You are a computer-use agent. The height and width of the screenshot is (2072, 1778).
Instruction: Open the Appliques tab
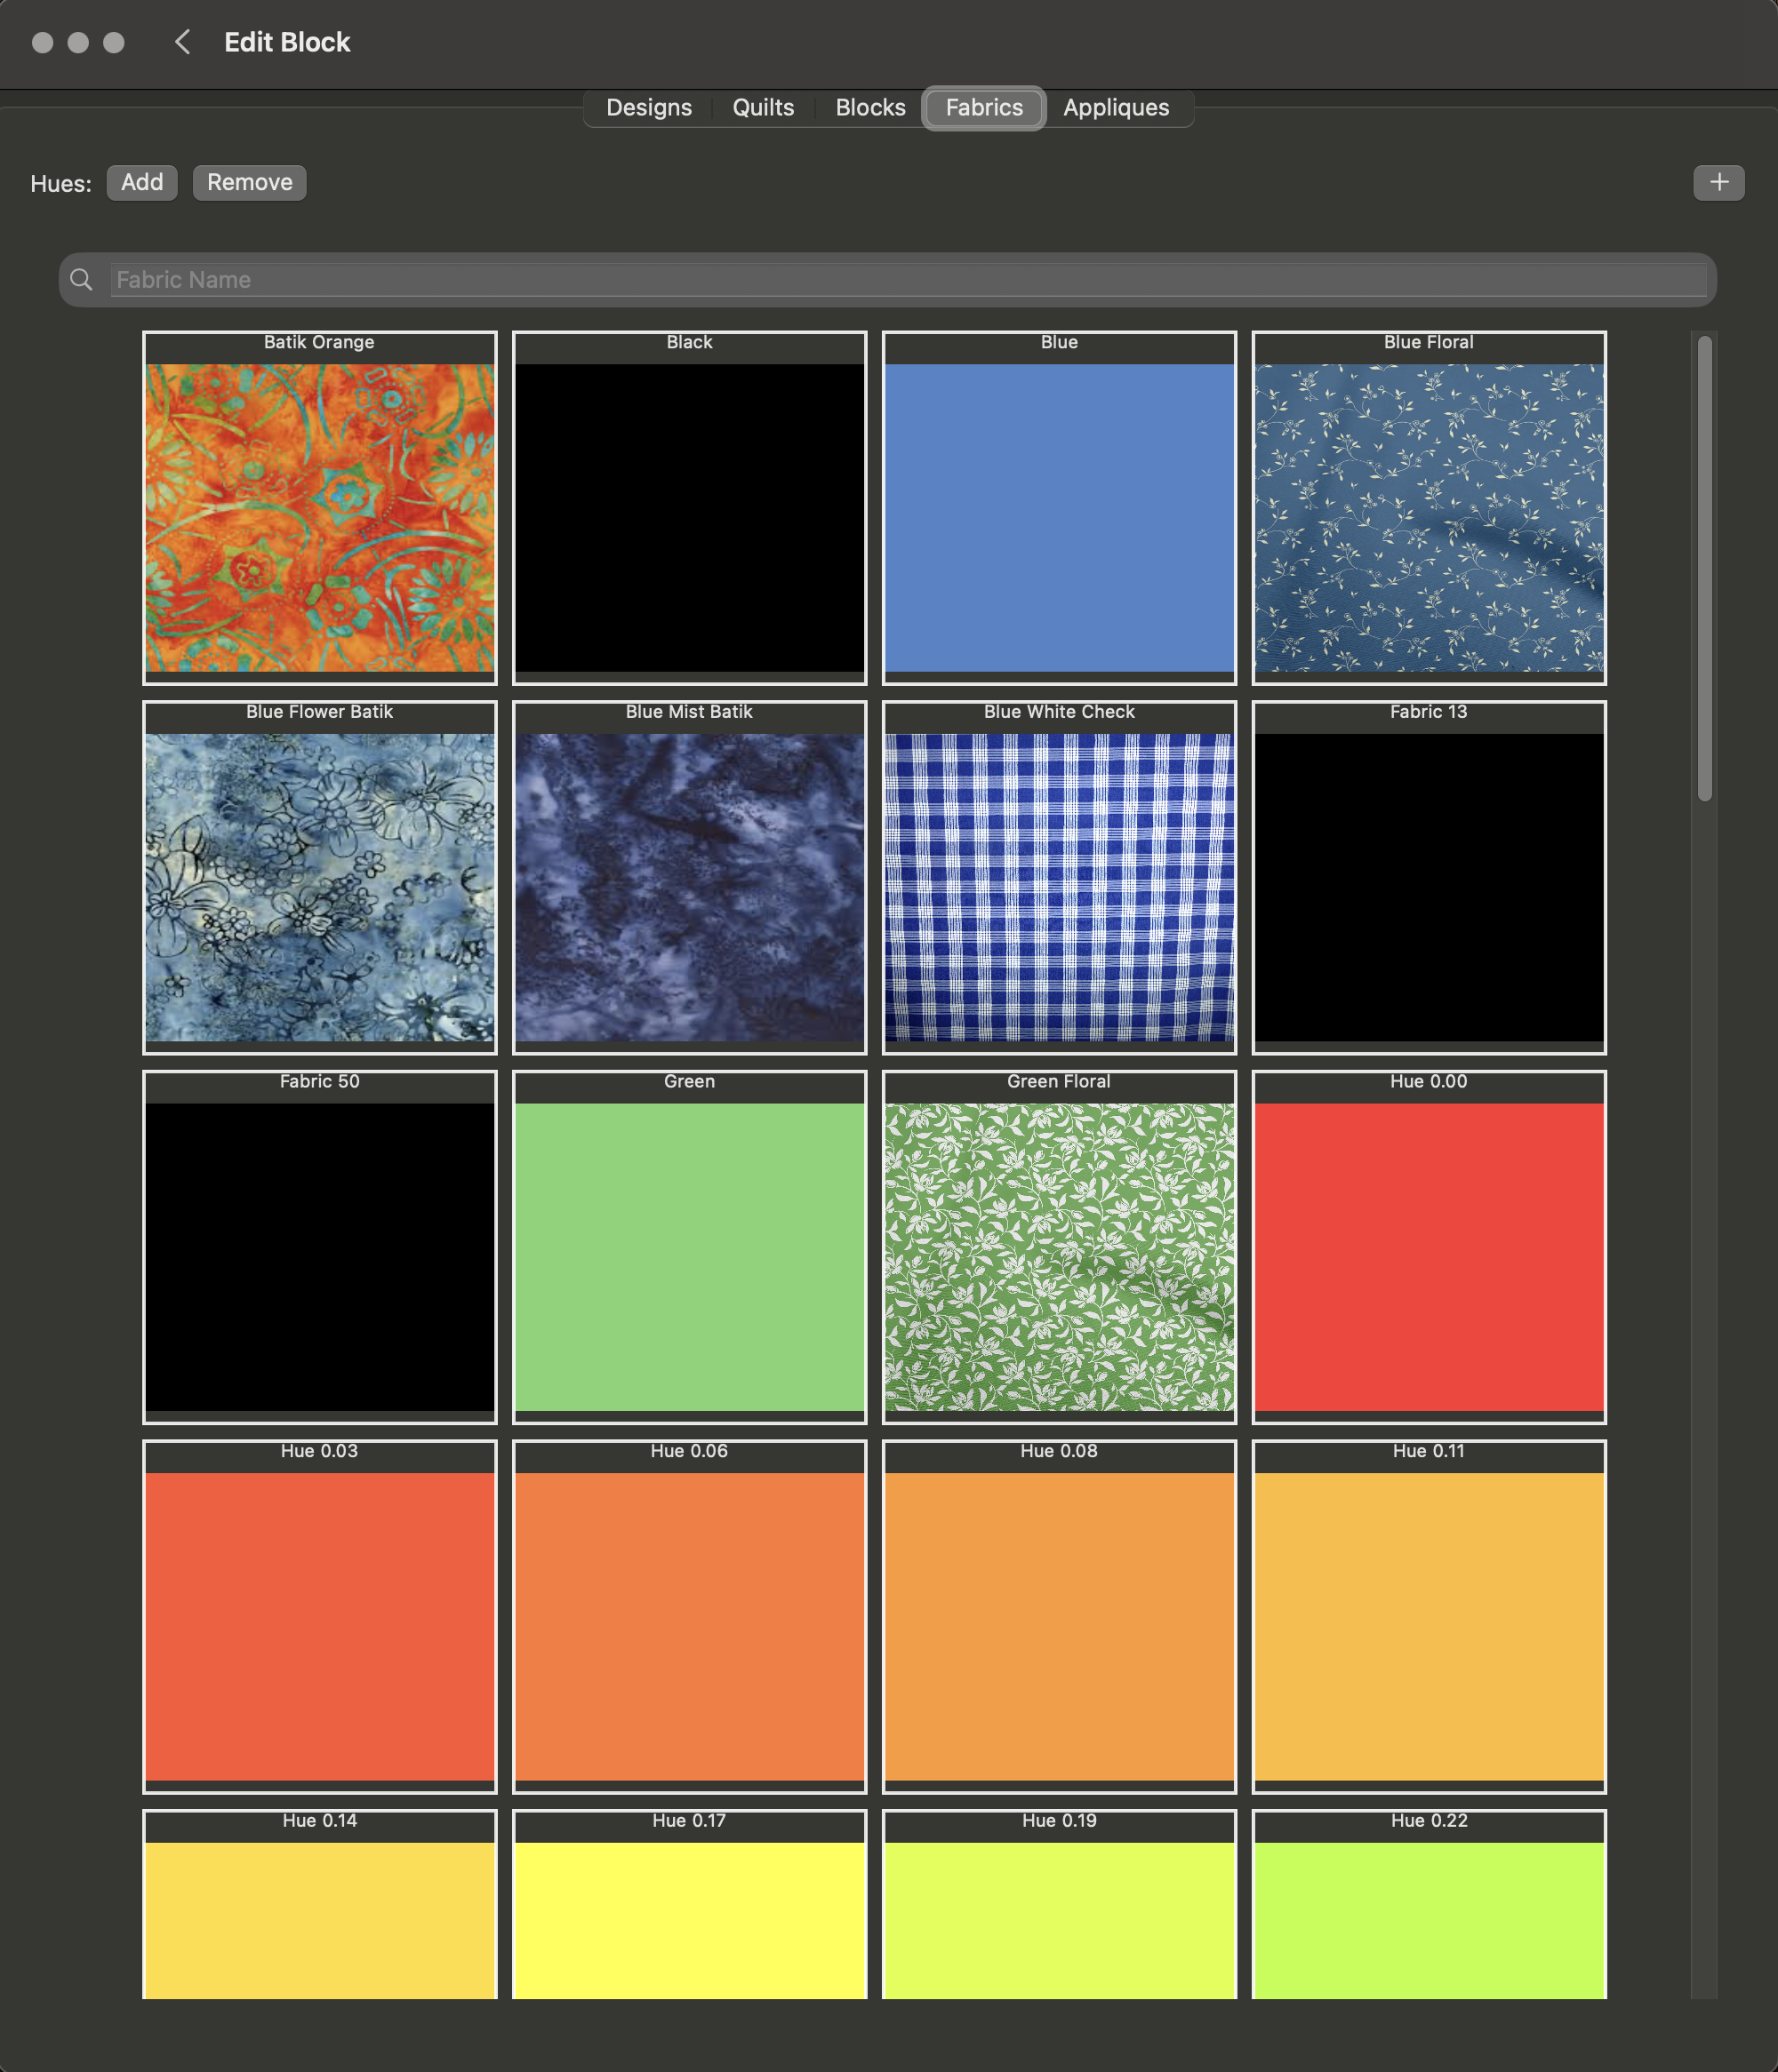(1116, 107)
